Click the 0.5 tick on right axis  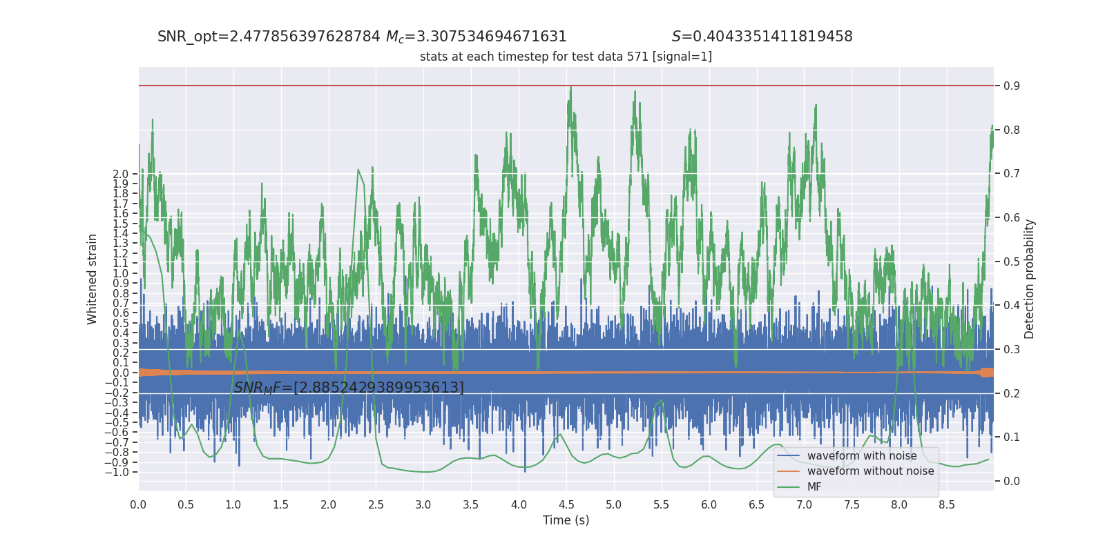click(x=1012, y=262)
